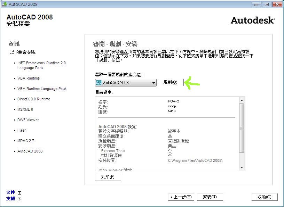Click the DirectX 9.0 Runtime item
This screenshot has height=207, width=284.
[x=34, y=99]
